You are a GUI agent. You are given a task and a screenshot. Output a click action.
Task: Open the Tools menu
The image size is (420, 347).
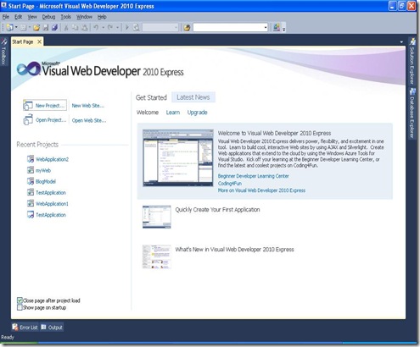(x=65, y=17)
